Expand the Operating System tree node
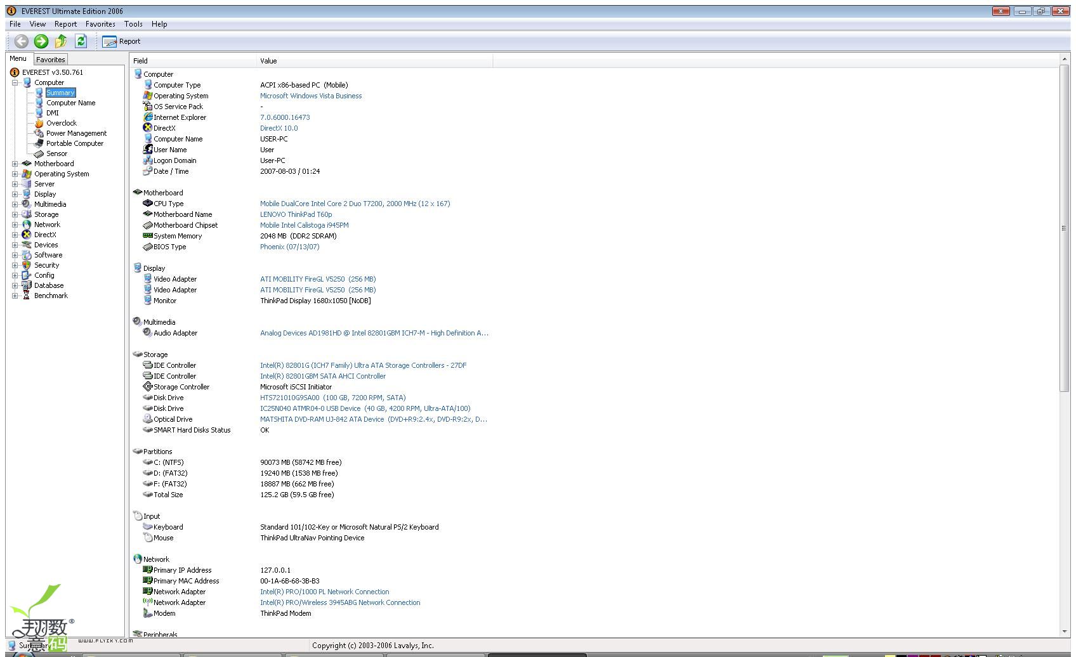The image size is (1076, 657). click(x=15, y=174)
